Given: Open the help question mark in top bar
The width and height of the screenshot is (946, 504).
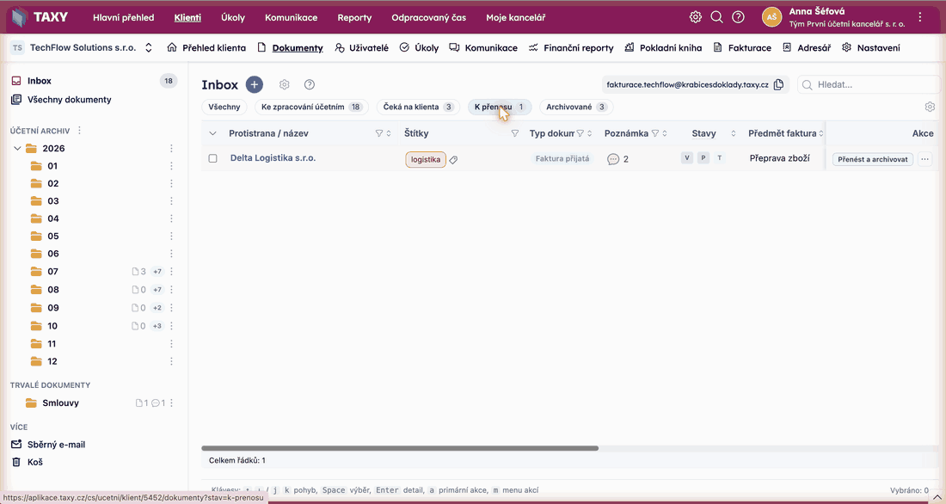Looking at the screenshot, I should pos(738,17).
